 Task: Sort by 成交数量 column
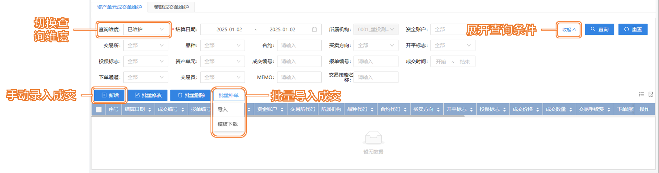pyautogui.click(x=571, y=109)
